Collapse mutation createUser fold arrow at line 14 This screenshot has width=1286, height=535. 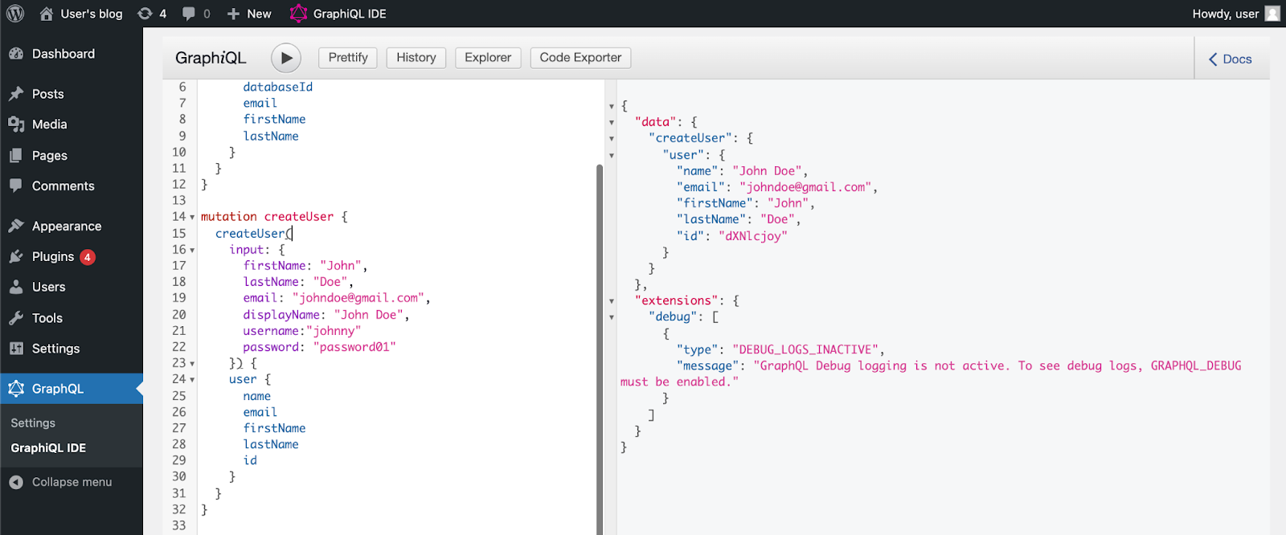click(192, 217)
